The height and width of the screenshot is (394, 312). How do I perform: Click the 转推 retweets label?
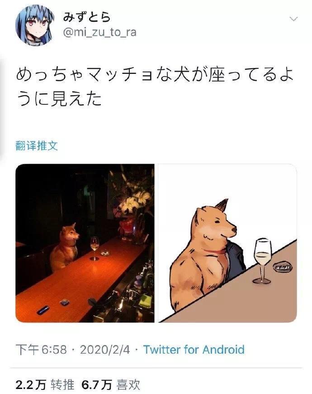[x=63, y=384]
